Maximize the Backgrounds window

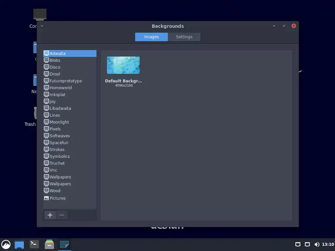(284, 26)
